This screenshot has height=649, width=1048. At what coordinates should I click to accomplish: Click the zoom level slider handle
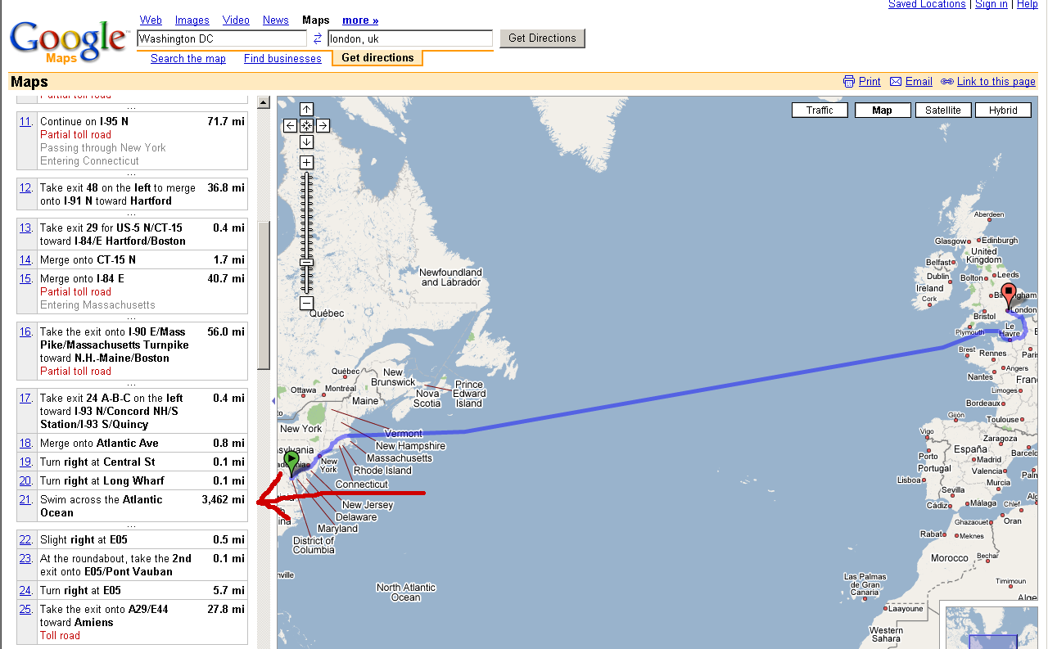306,262
